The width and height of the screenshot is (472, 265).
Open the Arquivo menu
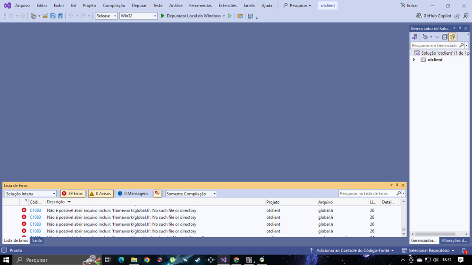pos(22,5)
